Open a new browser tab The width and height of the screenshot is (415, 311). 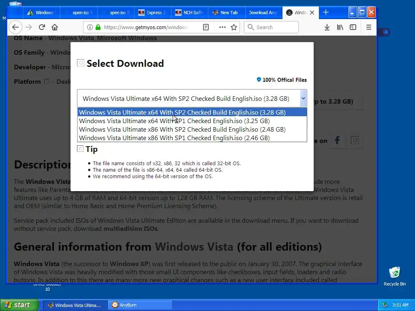point(326,13)
